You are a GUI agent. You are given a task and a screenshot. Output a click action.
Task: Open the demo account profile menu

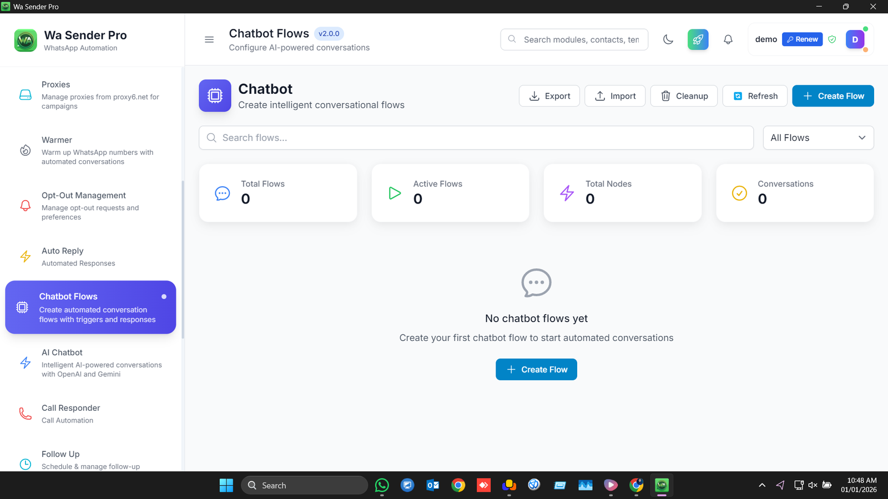(855, 39)
